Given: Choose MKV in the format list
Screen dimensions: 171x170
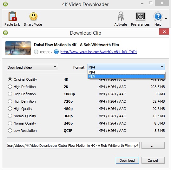Looking at the screenshot, I should click(126, 77).
